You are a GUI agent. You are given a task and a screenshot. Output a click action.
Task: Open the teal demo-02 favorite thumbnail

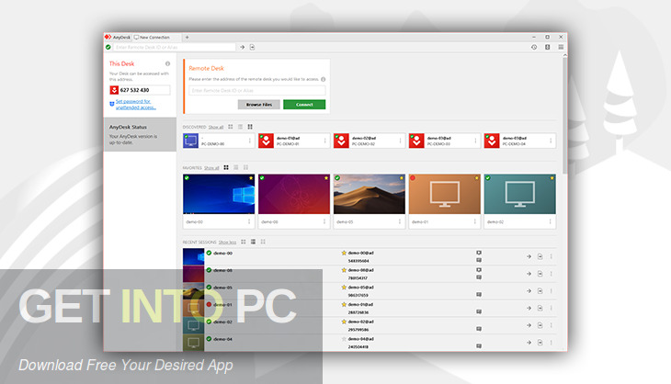click(x=520, y=194)
